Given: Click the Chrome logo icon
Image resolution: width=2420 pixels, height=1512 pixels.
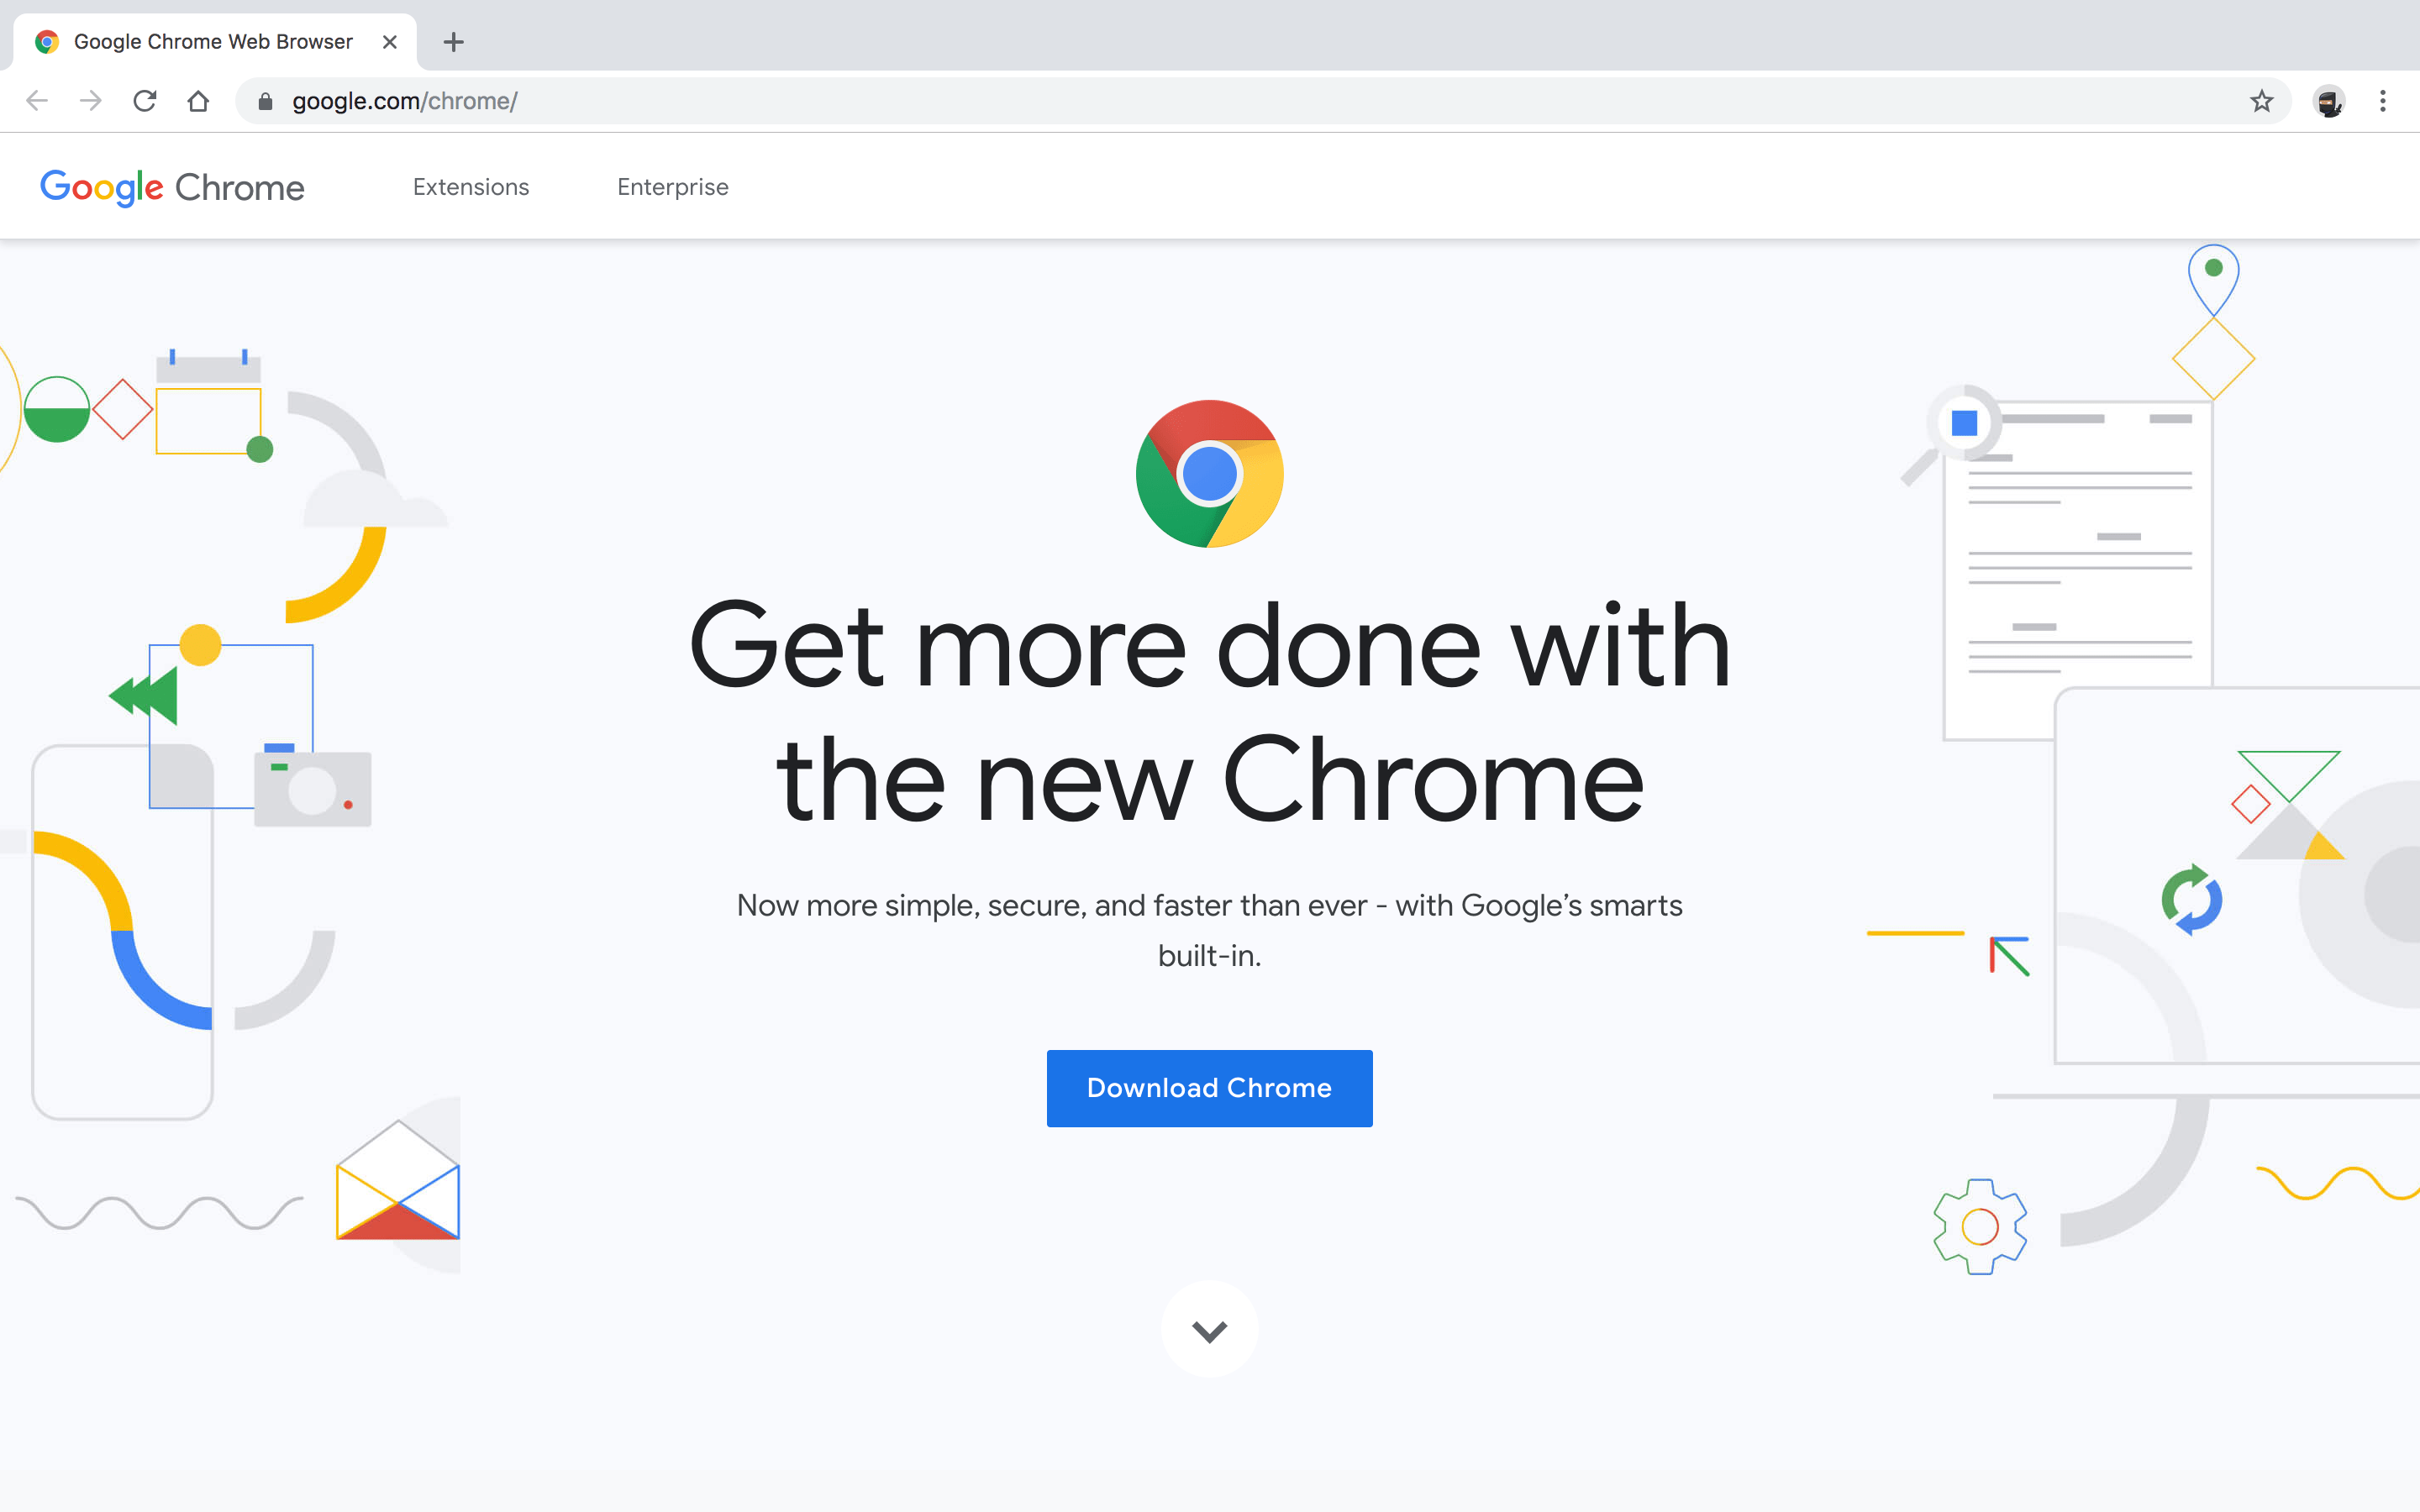Looking at the screenshot, I should pyautogui.click(x=1209, y=472).
